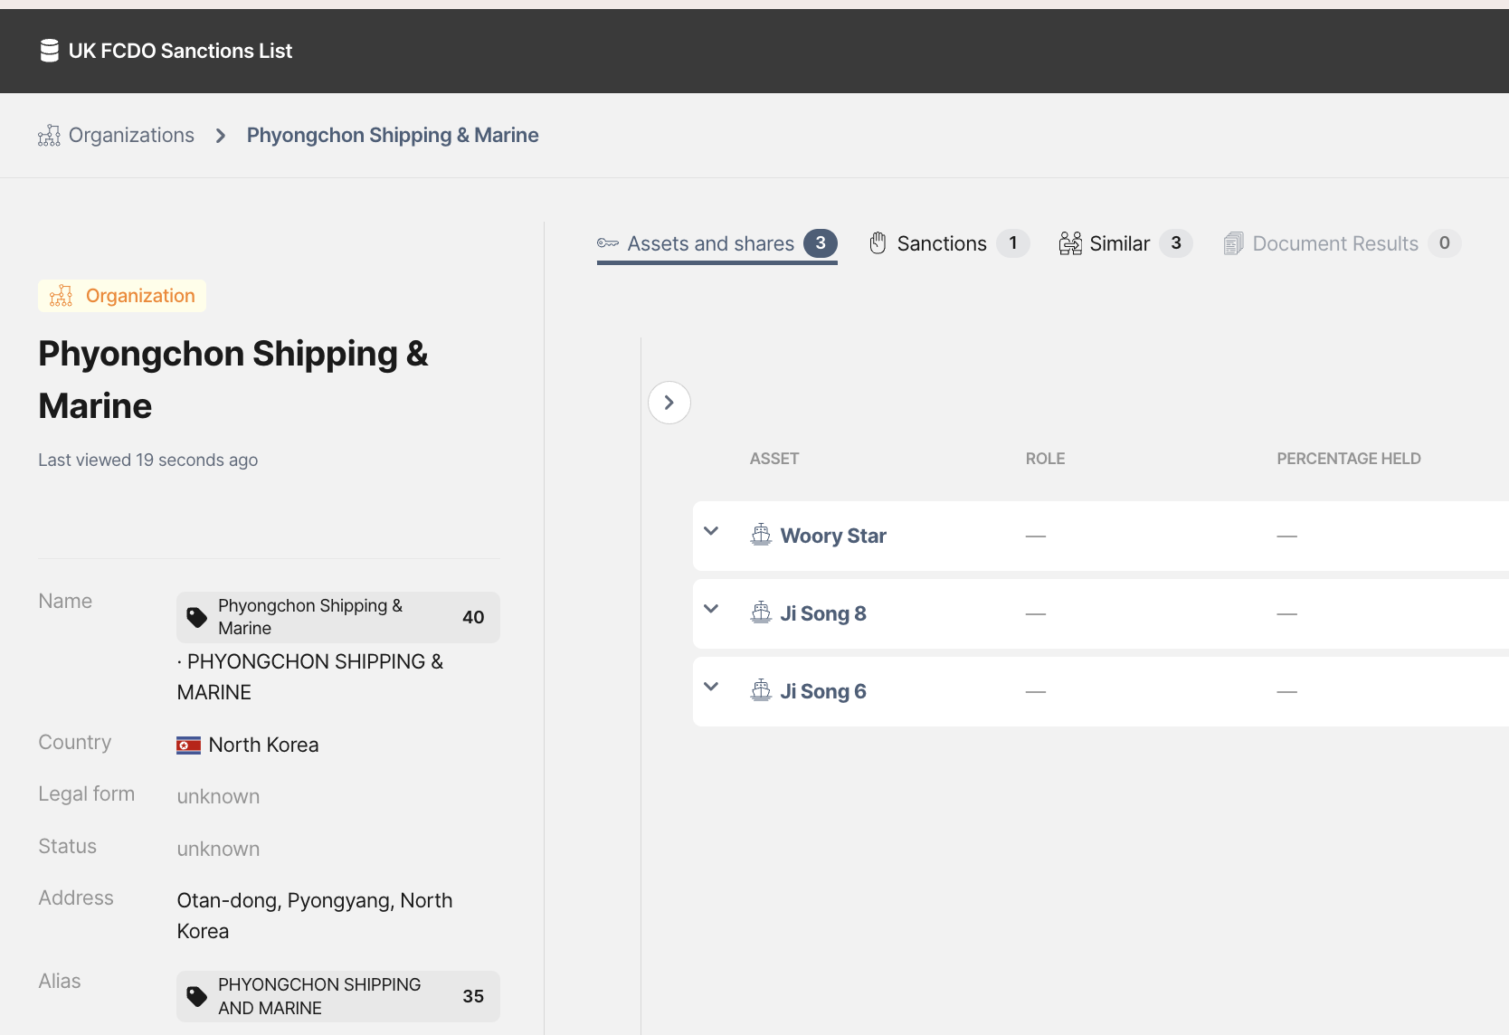Click the ship icon next to Ji Song 8
Viewport: 1509px width, 1035px height.
click(762, 612)
